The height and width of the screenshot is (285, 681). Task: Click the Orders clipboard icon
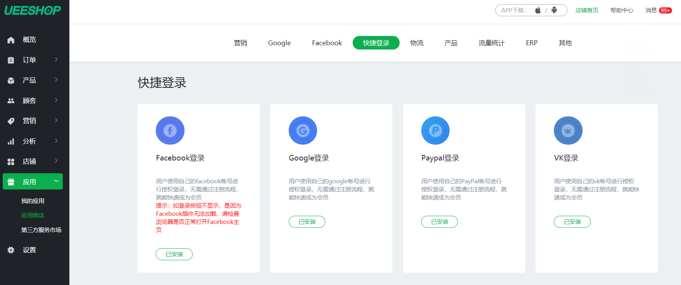click(11, 60)
